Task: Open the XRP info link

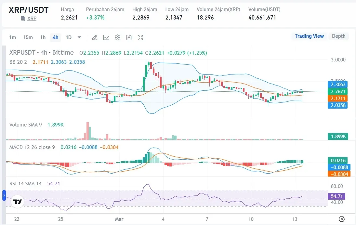Action: 32,19
